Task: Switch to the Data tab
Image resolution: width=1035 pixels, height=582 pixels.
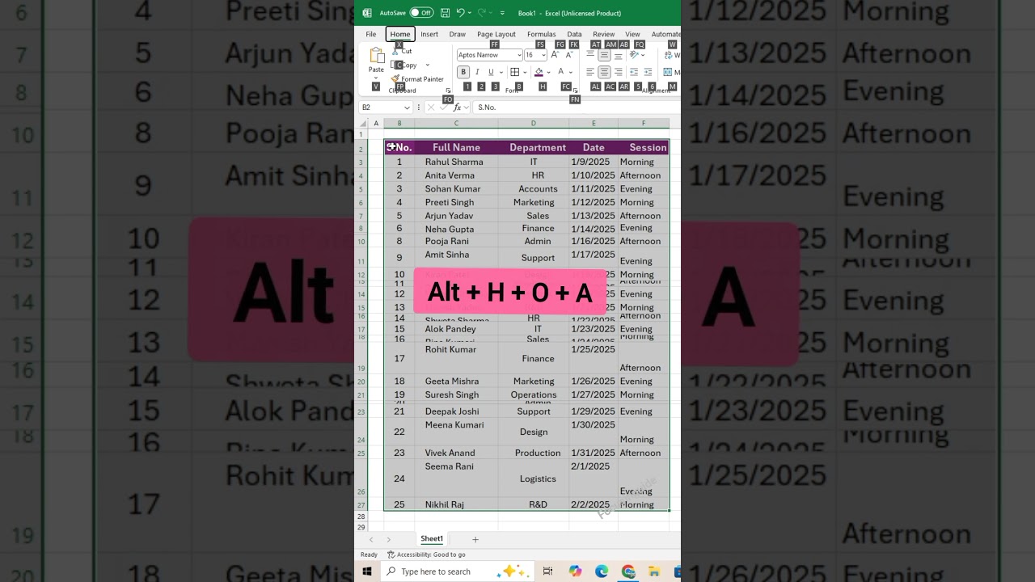Action: [x=574, y=34]
